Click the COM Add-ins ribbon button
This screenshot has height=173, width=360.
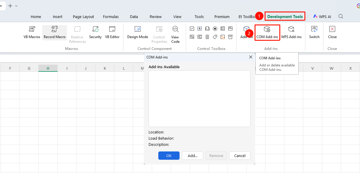(267, 32)
